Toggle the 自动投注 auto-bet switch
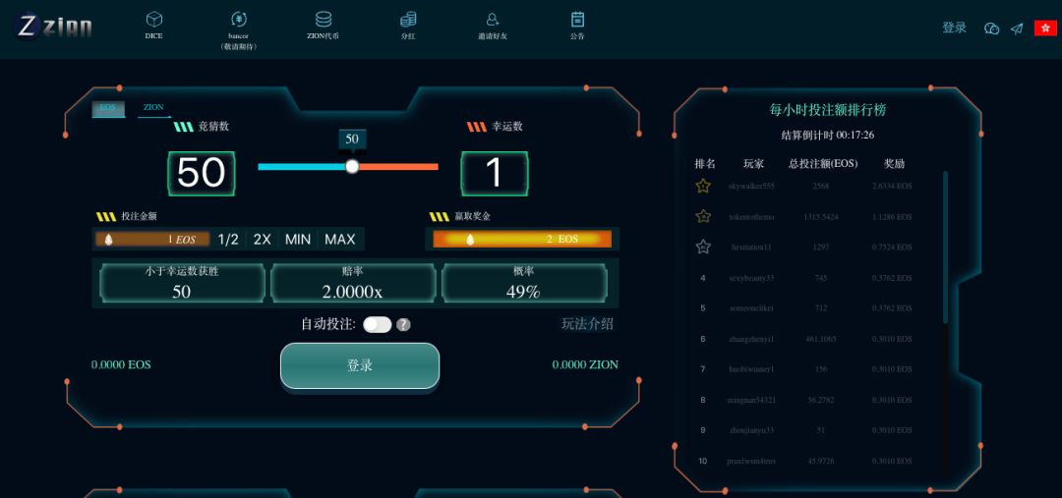1062x498 pixels. click(377, 325)
